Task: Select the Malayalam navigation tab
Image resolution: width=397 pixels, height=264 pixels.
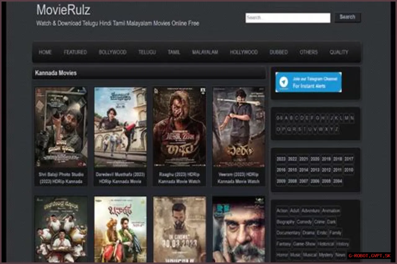Action: click(x=205, y=52)
